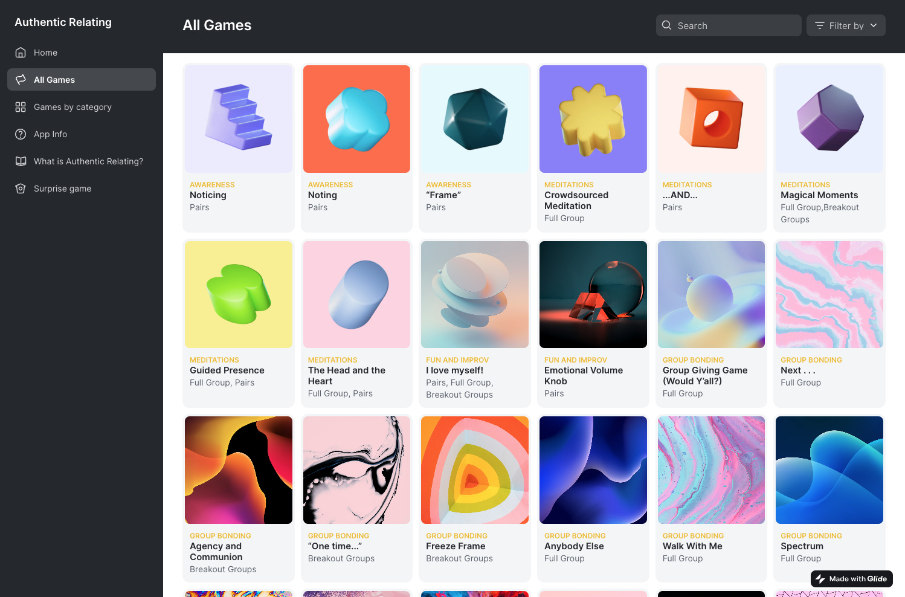Viewport: 905px width, 597px height.
Task: Open Magical Moments purple polyhedron thumbnail
Action: tap(829, 119)
